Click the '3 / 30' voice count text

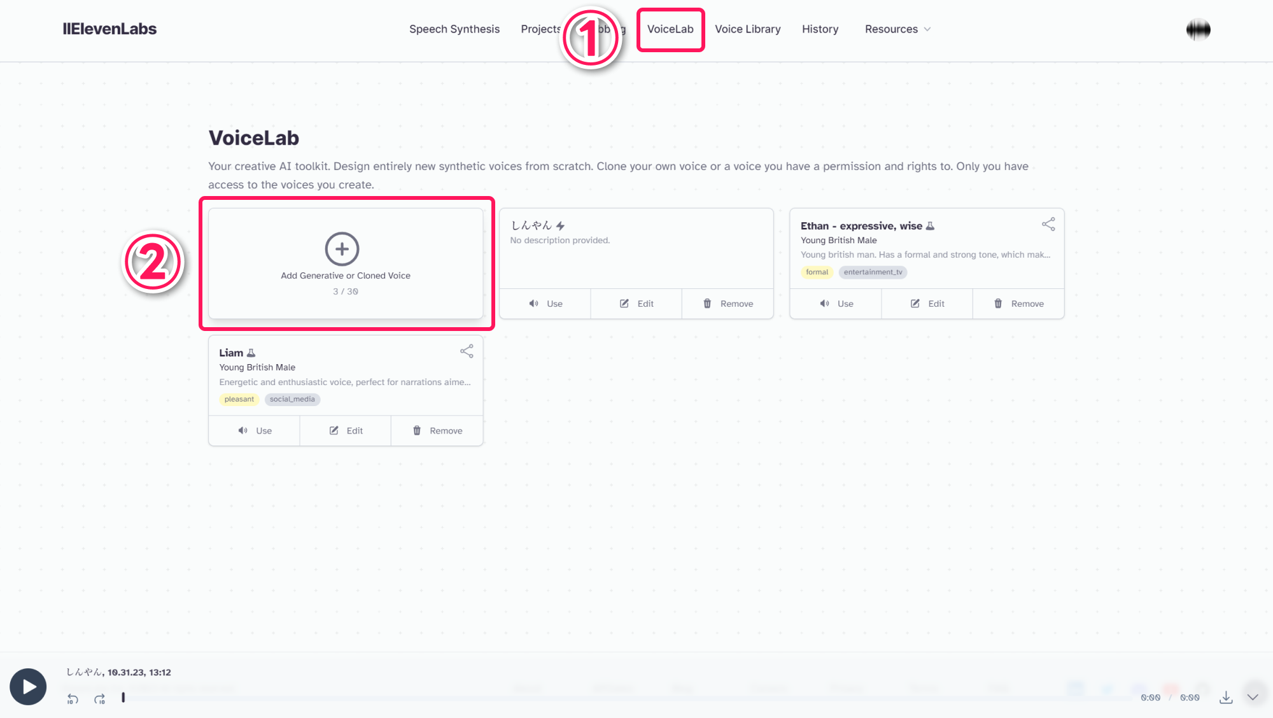(346, 292)
